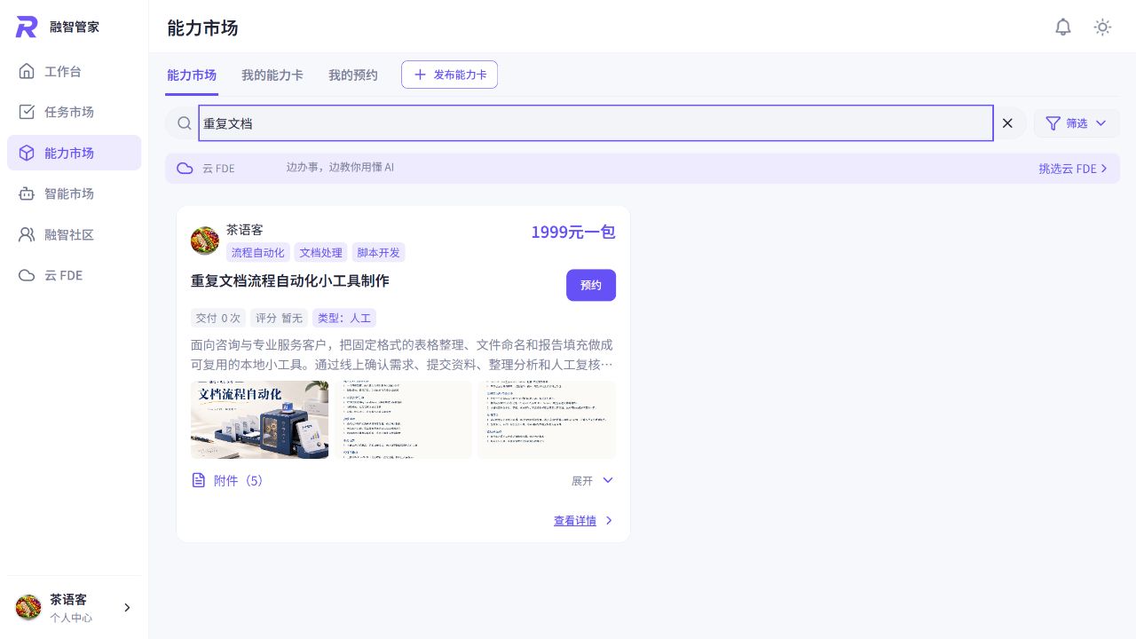Open the 查看详情 link
The image size is (1136, 639).
[x=575, y=521]
